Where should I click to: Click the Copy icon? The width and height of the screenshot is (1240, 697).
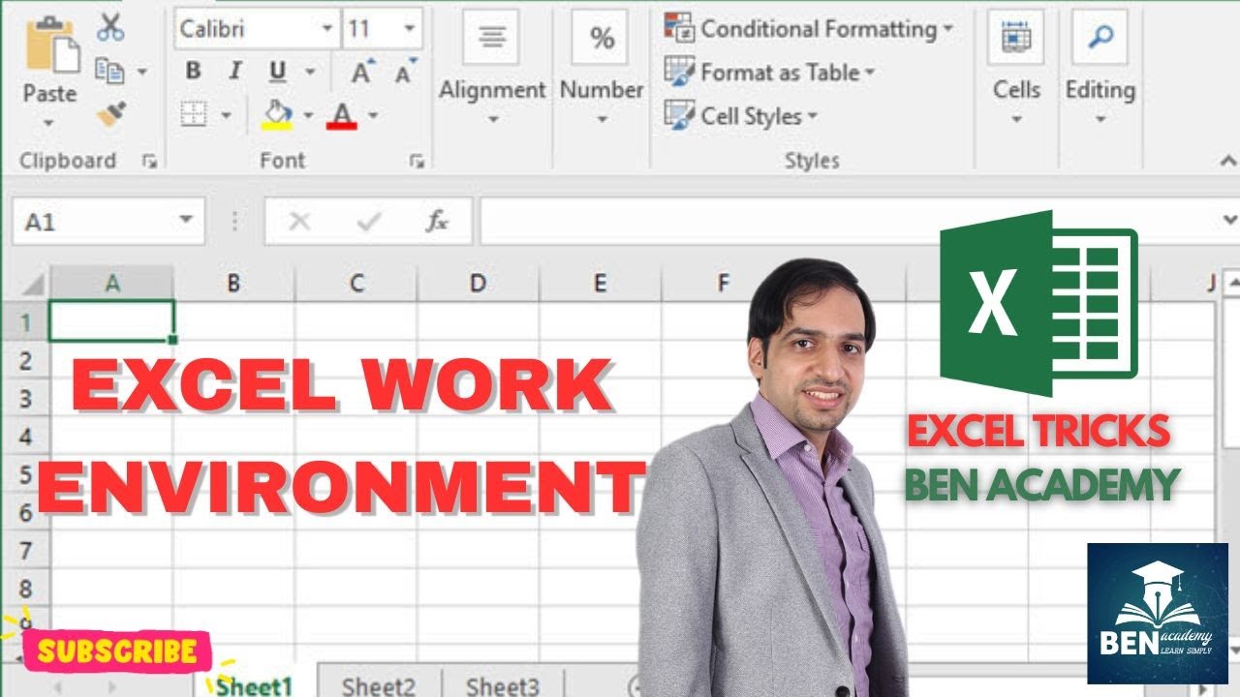[108, 72]
